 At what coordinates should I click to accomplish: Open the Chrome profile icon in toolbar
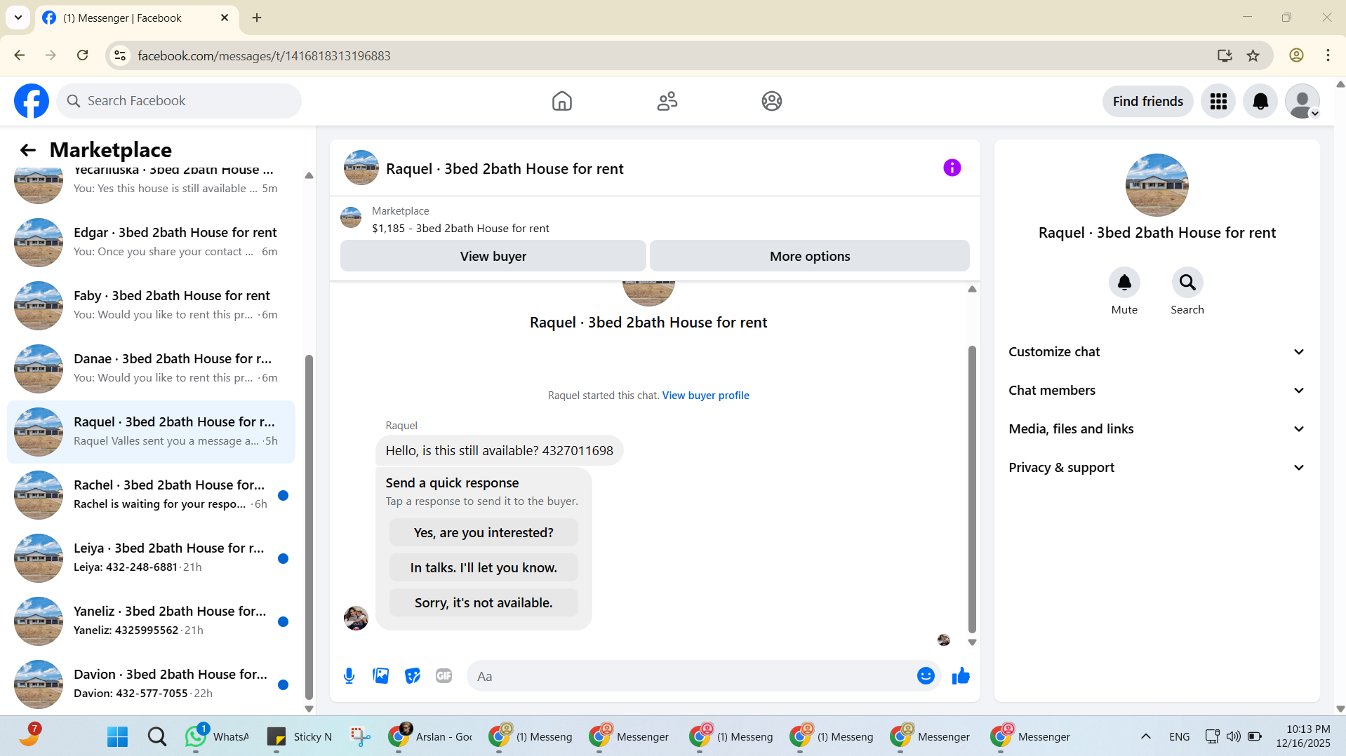(x=1296, y=55)
